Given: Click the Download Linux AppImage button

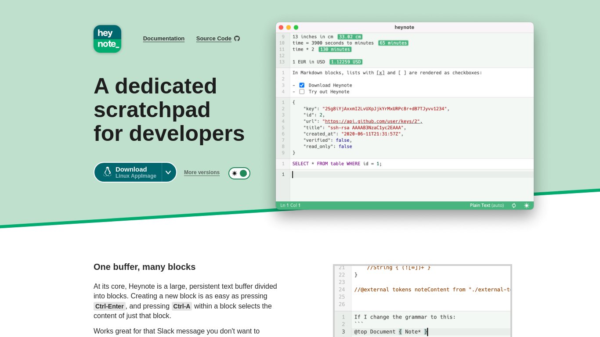Looking at the screenshot, I should click(128, 172).
